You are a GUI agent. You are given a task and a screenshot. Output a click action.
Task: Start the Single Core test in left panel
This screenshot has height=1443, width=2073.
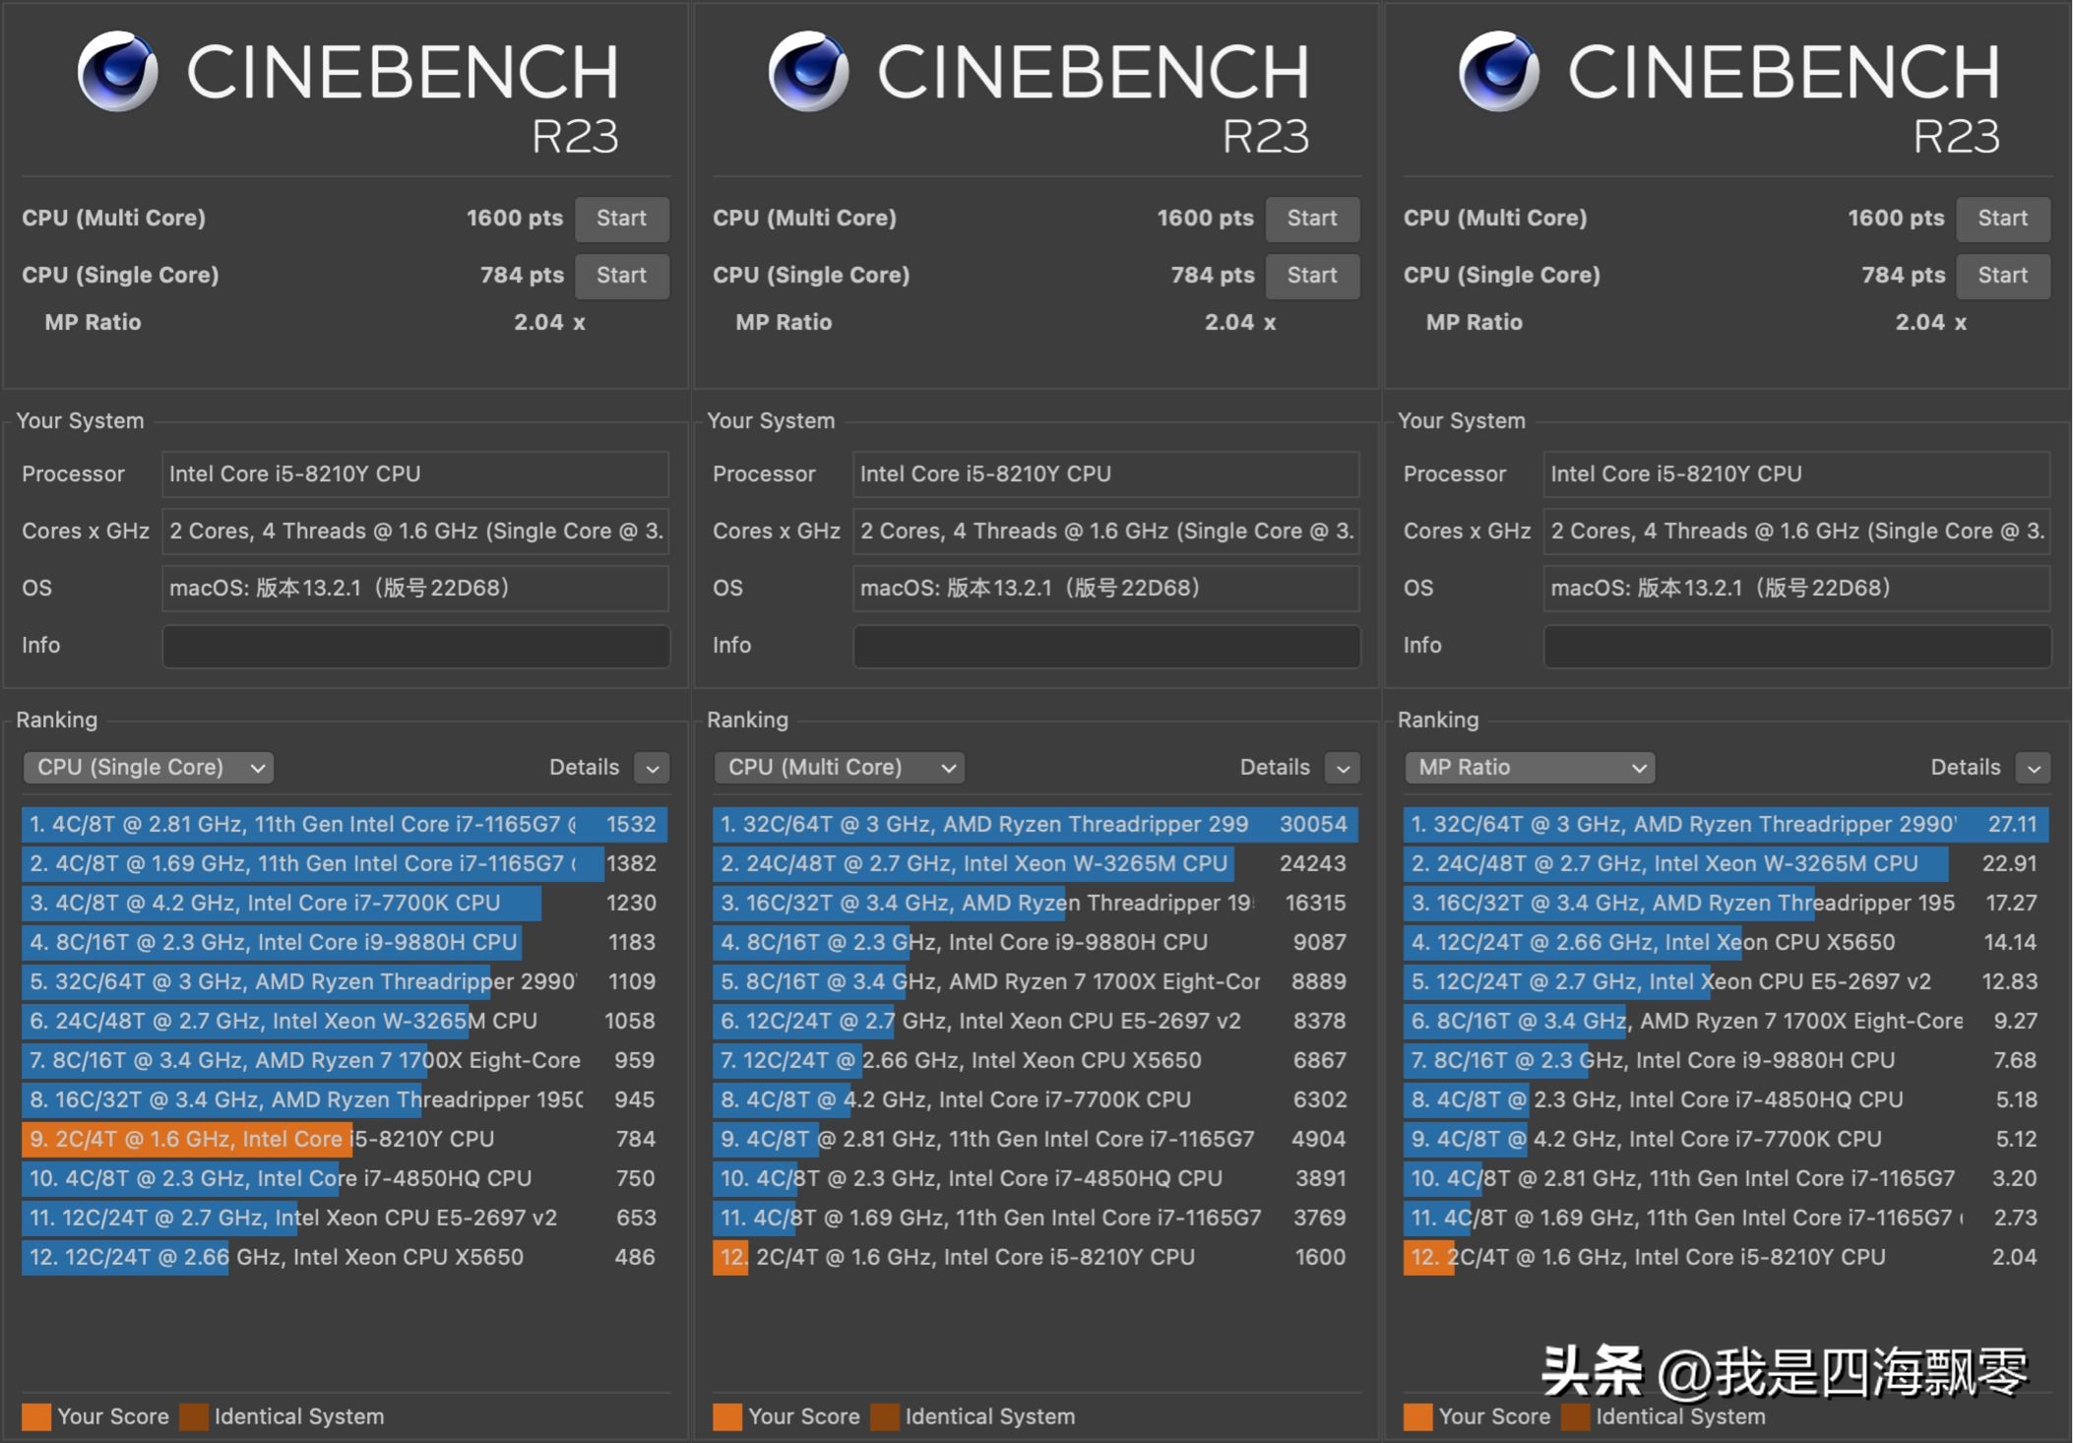pos(621,276)
